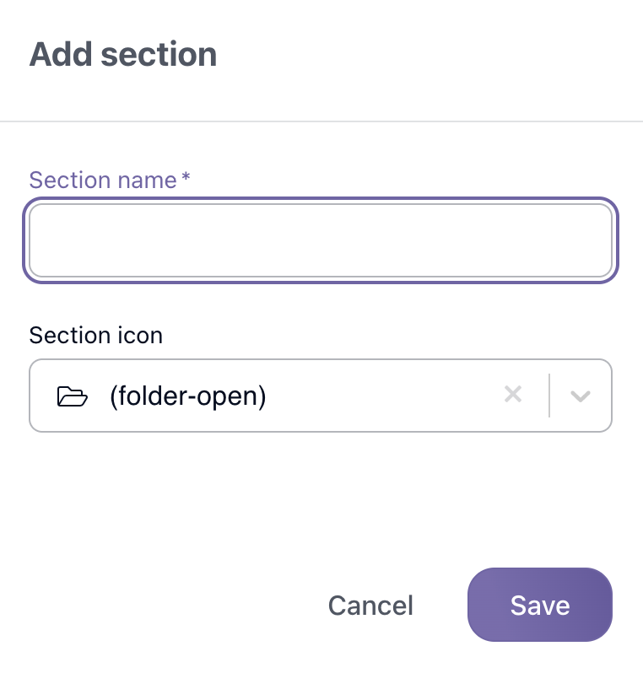Select the (folder-open) value text
Screen dimensions: 643x673
(x=188, y=396)
